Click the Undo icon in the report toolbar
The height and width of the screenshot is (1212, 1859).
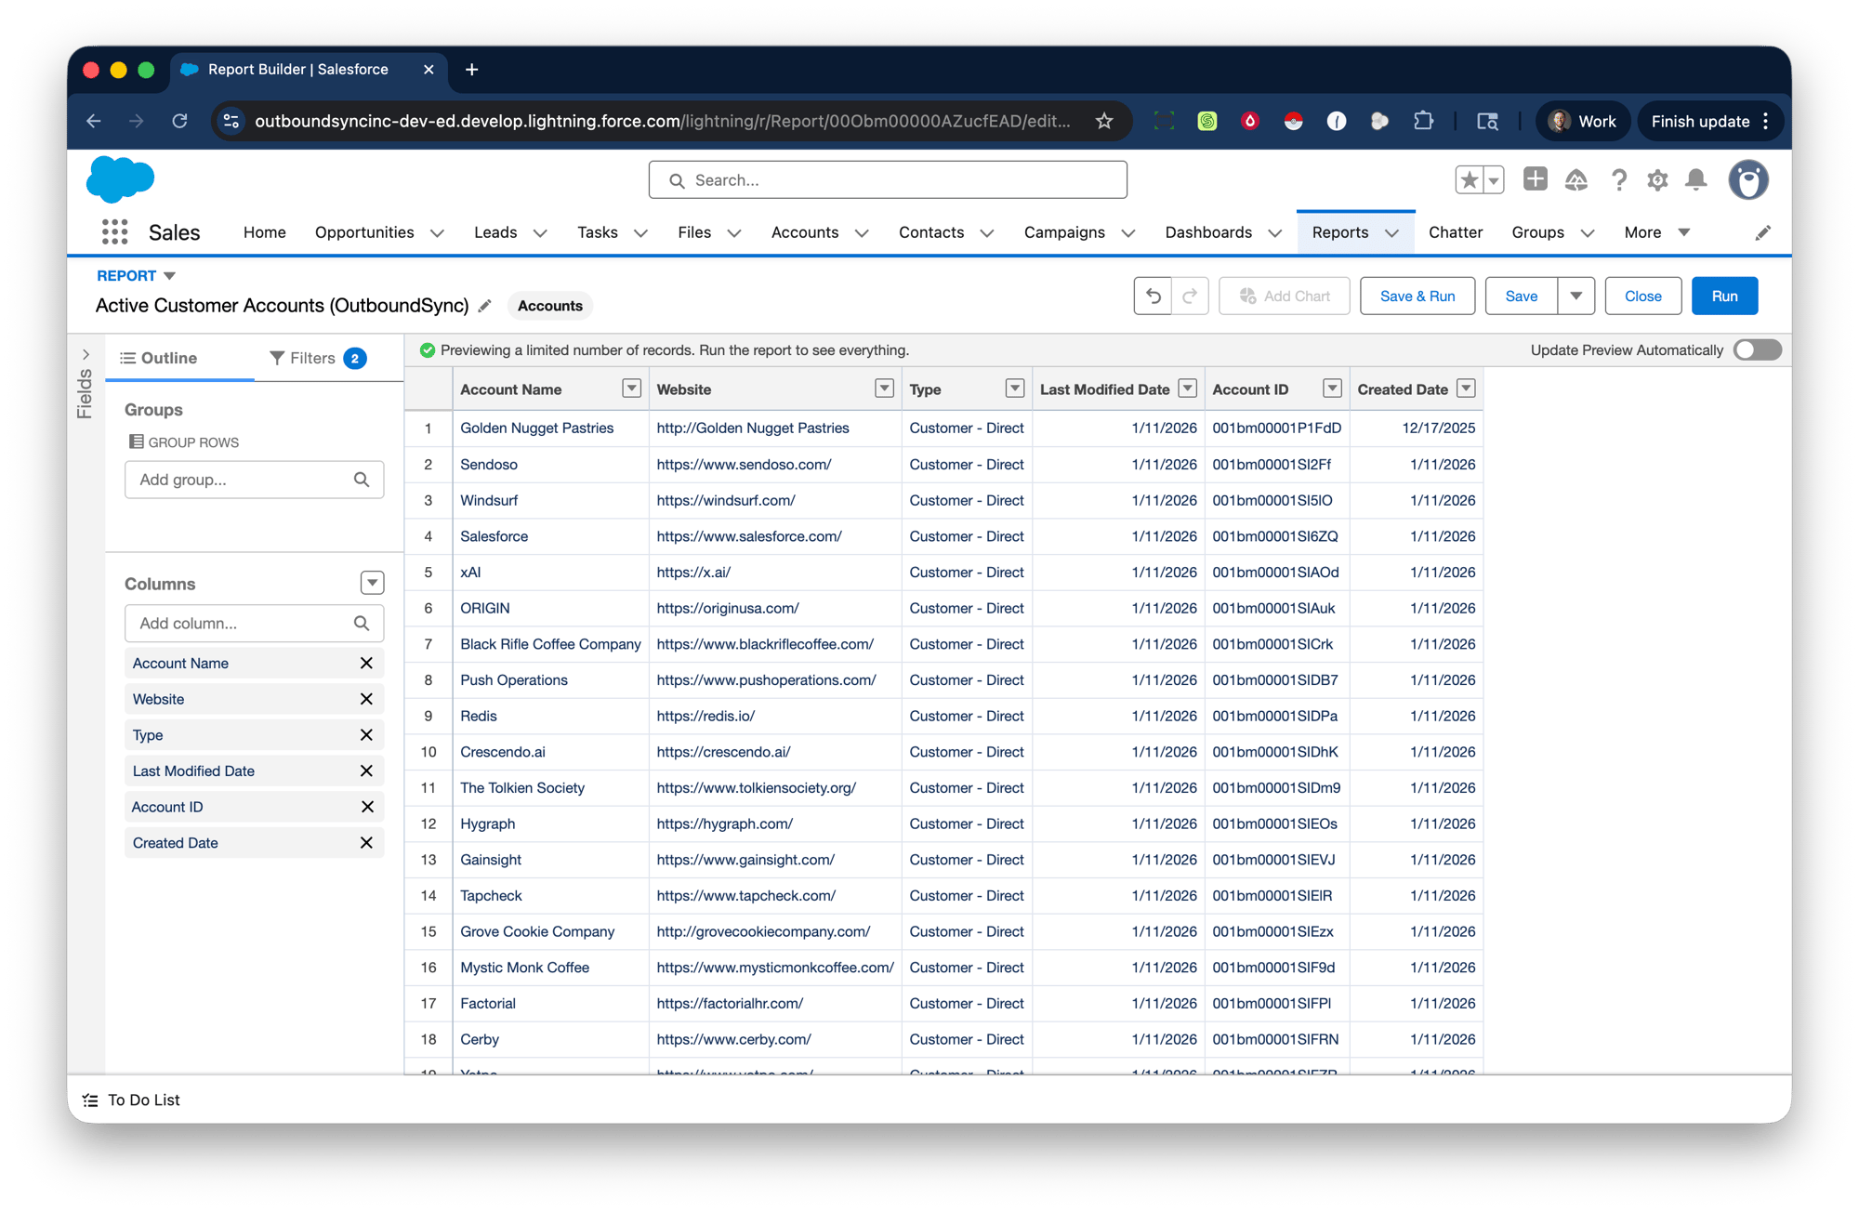tap(1153, 296)
